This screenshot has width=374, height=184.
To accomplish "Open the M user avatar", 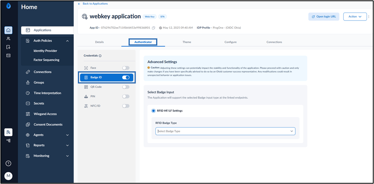I will pos(8,176).
